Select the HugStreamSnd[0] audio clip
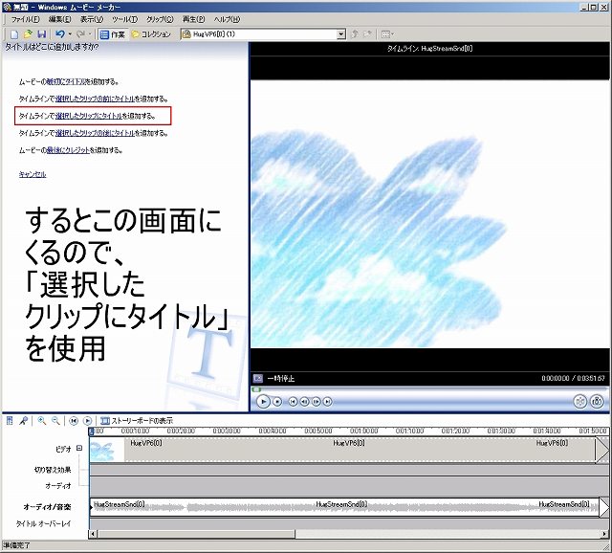 (344, 507)
